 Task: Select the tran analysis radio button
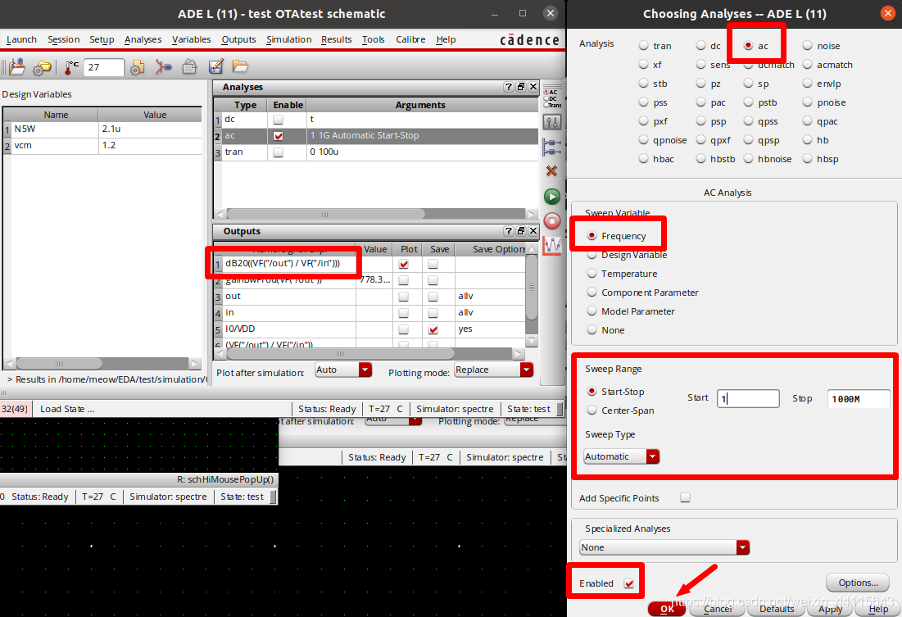(644, 45)
